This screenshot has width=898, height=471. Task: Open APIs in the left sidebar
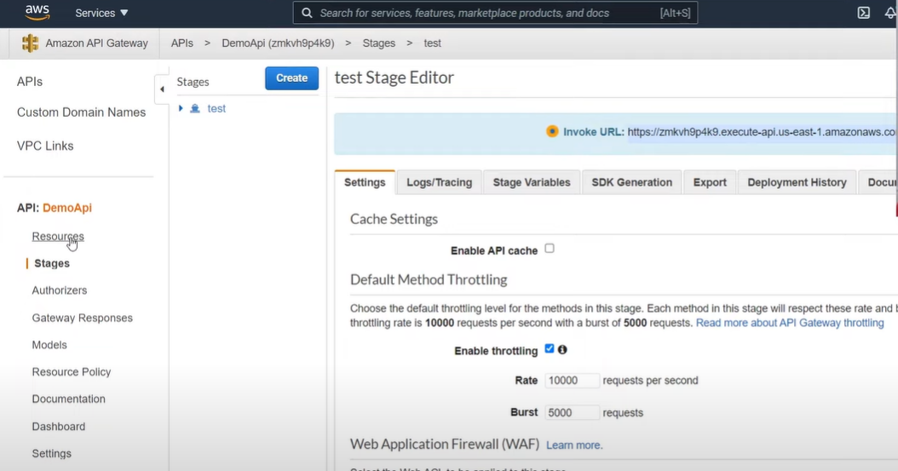30,81
